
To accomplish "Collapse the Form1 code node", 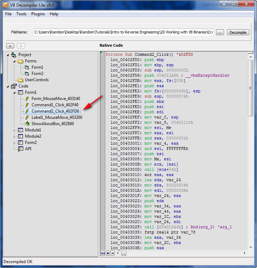I will [x=14, y=93].
